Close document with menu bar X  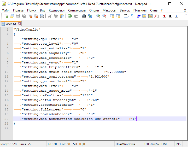coord(185,10)
